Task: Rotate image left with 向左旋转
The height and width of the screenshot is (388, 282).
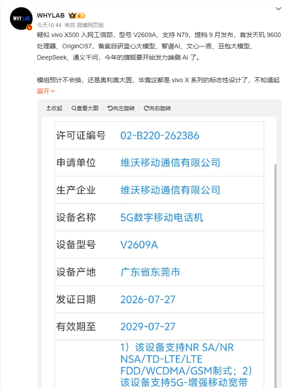Action: click(x=121, y=108)
